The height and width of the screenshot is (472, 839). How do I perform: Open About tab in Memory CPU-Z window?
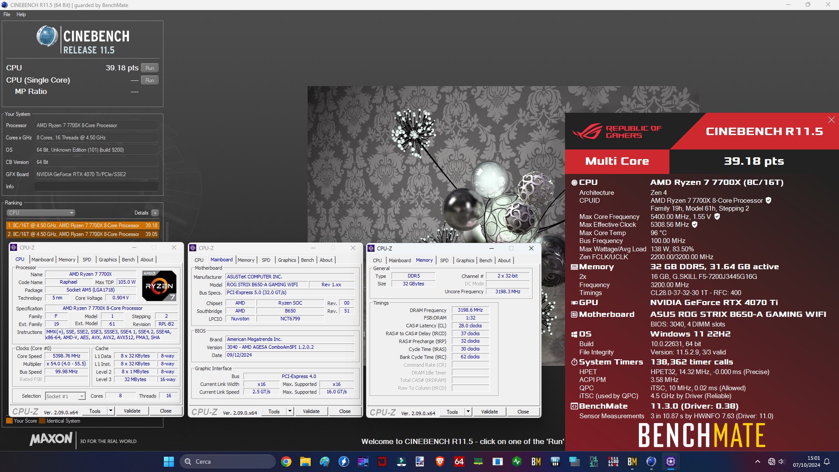pos(504,260)
